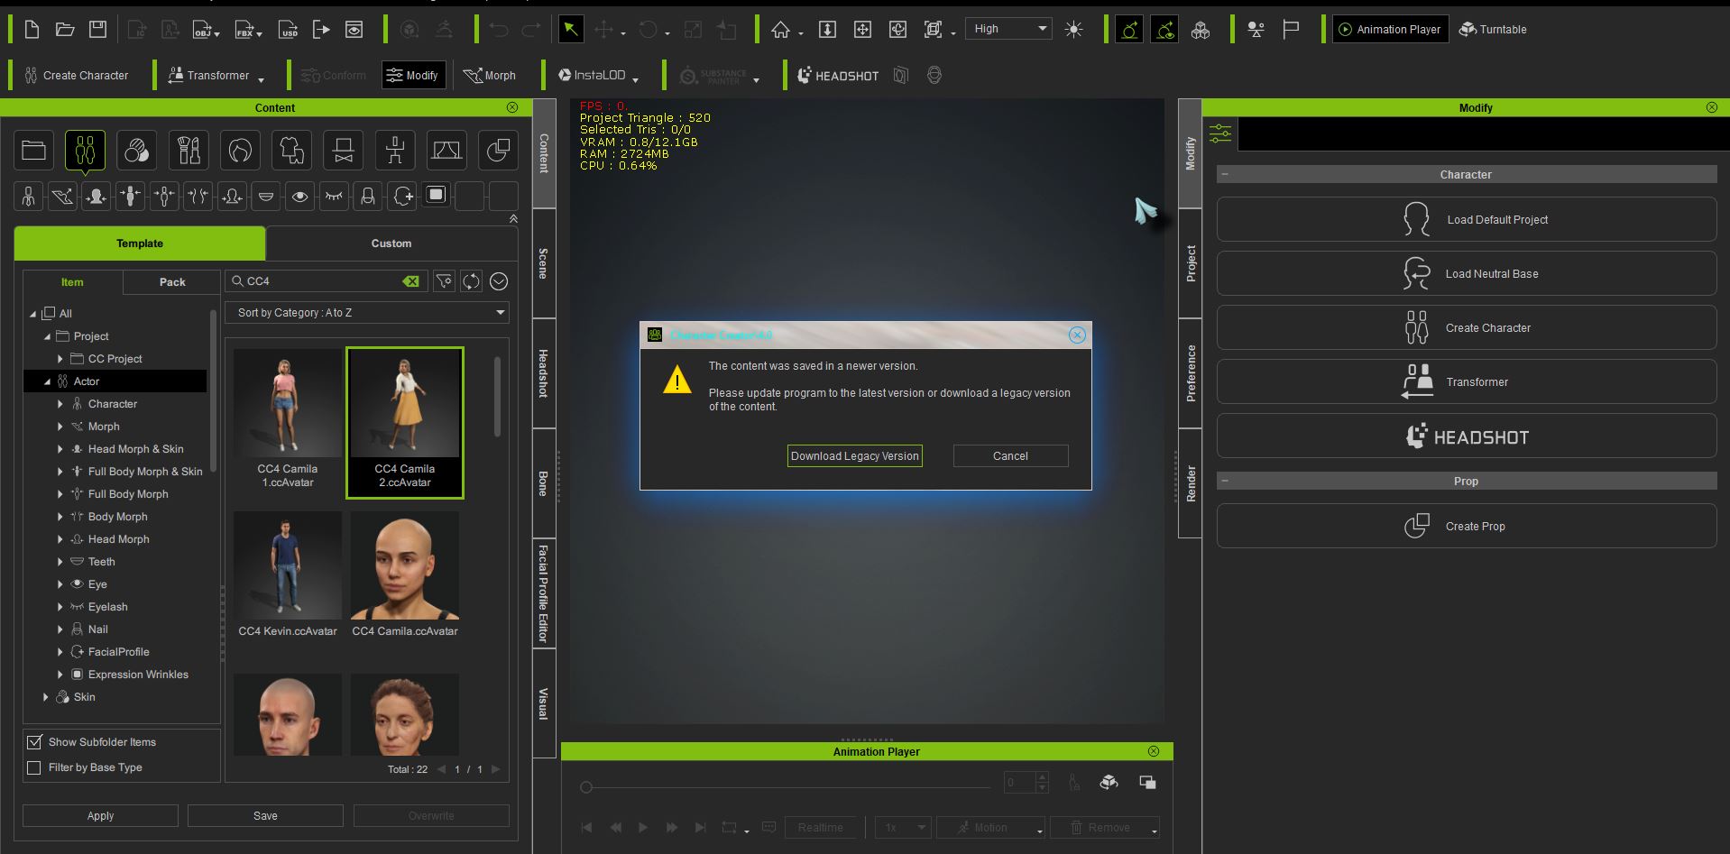
Task: Open the High quality dropdown
Action: tap(1008, 29)
